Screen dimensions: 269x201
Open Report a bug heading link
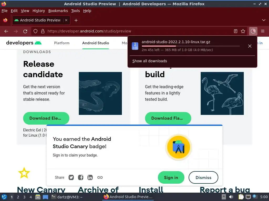(225, 189)
